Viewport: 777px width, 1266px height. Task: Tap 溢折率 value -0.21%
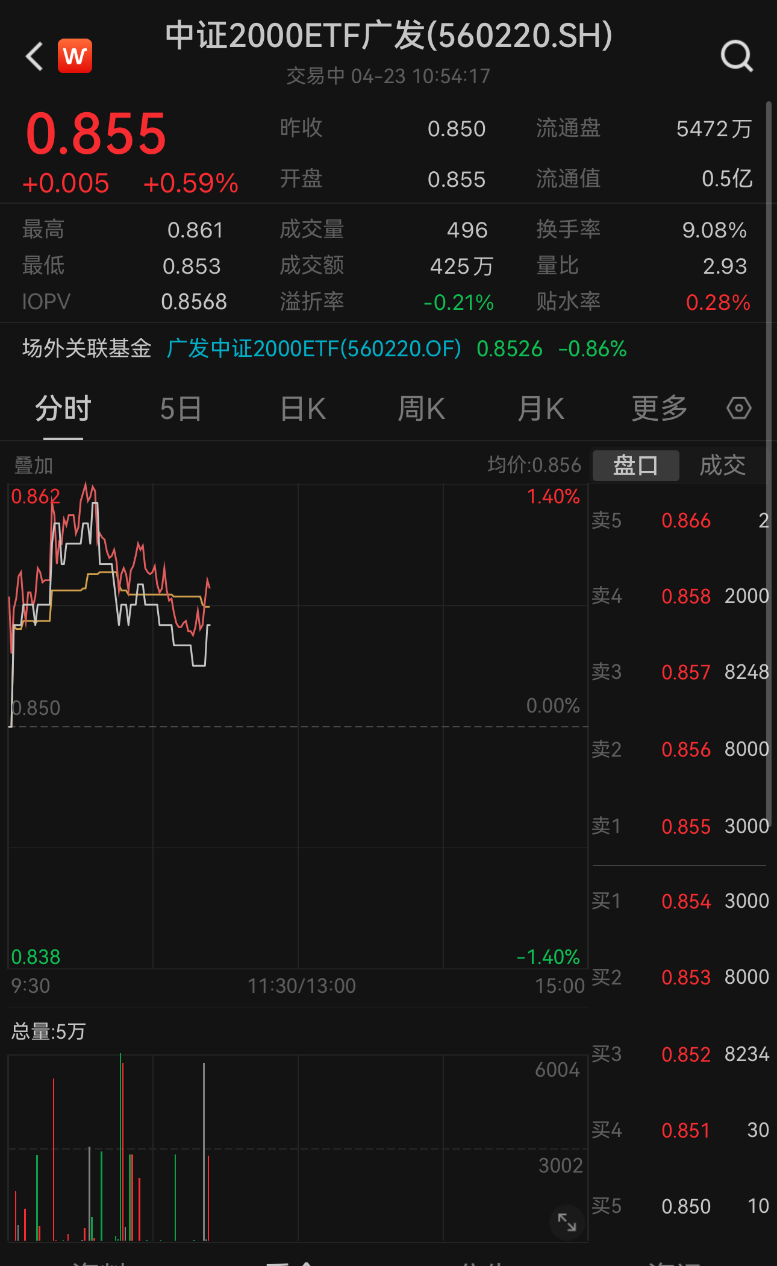point(458,302)
